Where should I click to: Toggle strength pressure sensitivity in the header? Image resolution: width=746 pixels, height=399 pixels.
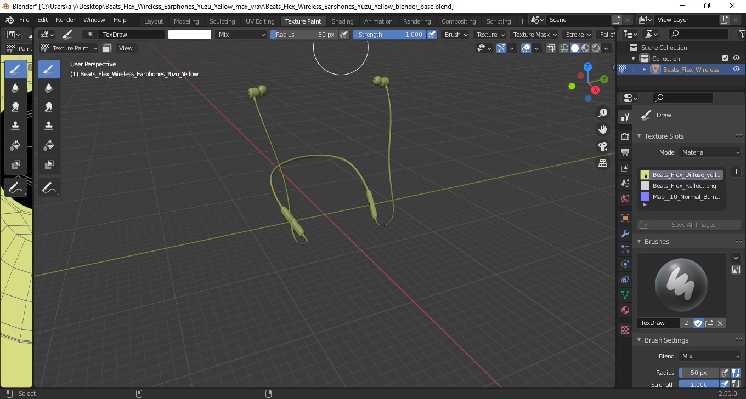tap(432, 35)
